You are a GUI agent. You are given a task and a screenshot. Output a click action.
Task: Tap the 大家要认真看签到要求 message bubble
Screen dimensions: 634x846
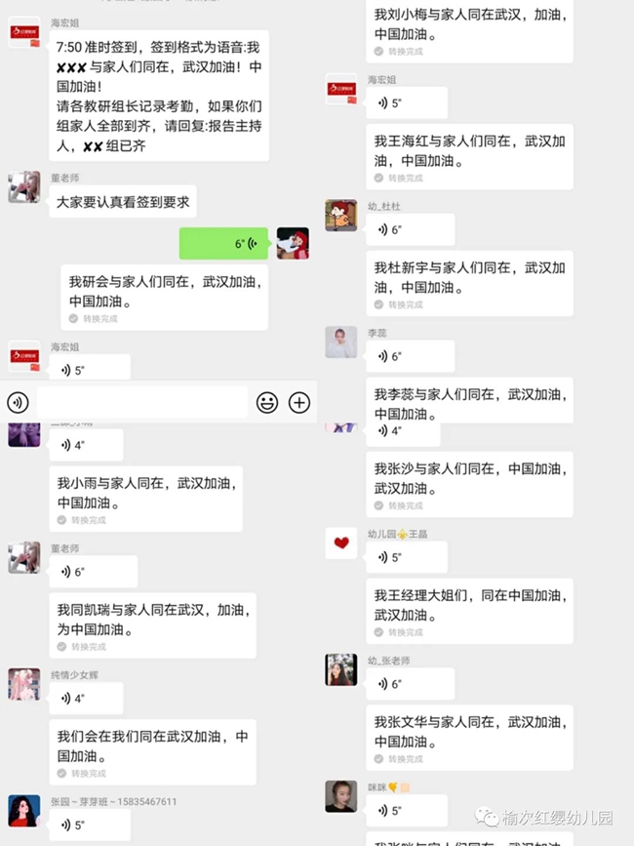[x=123, y=202]
